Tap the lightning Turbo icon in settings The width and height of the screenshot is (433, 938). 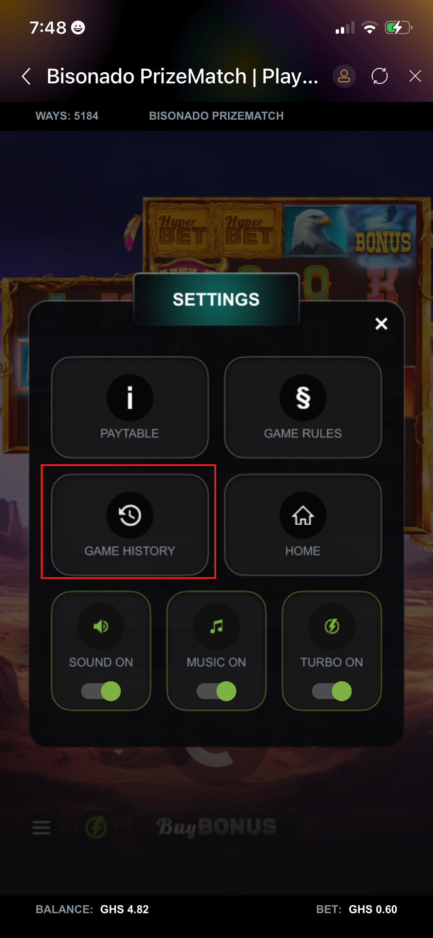click(332, 626)
